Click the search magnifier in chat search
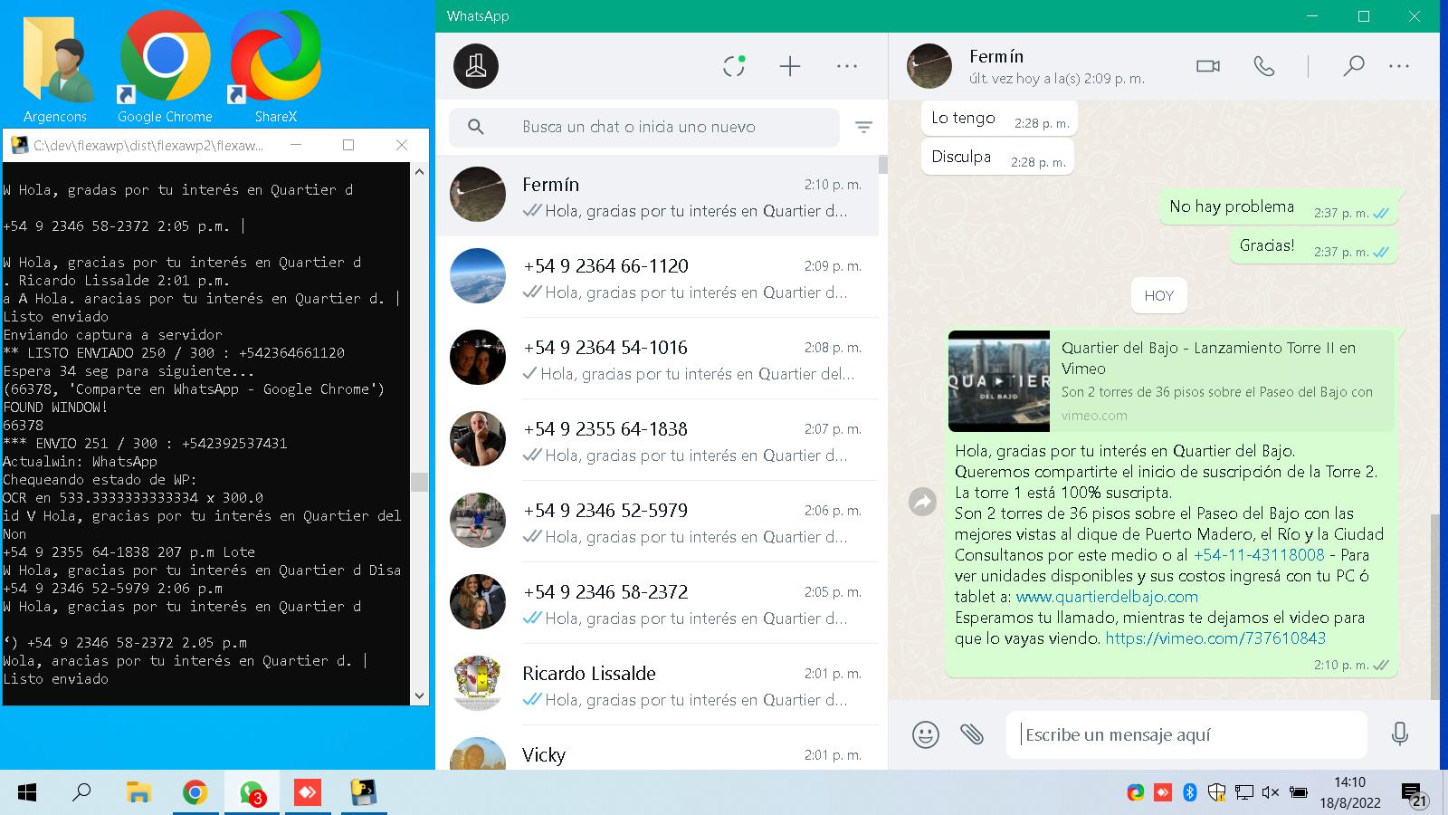The width and height of the screenshot is (1448, 815). coord(476,127)
